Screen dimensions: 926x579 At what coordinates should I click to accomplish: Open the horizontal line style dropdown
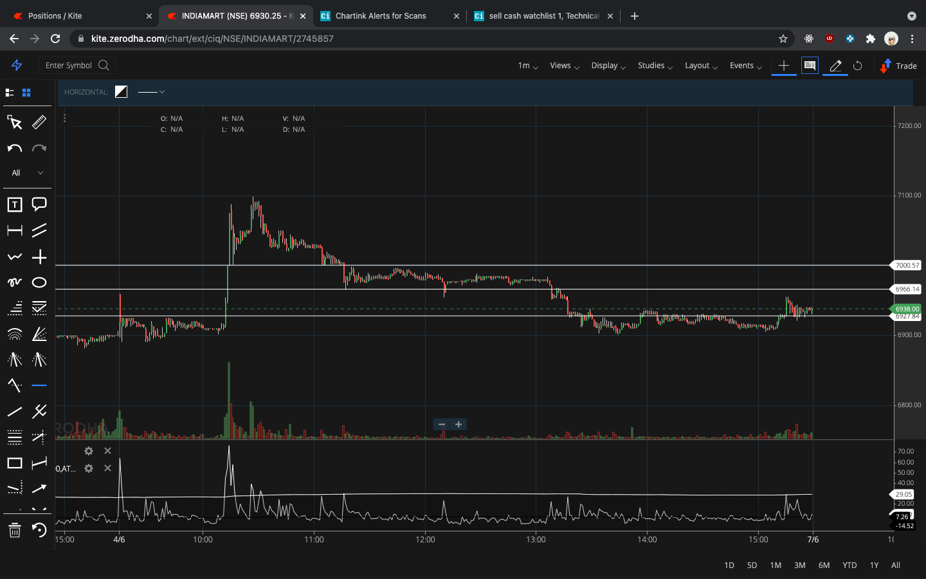pyautogui.click(x=152, y=92)
